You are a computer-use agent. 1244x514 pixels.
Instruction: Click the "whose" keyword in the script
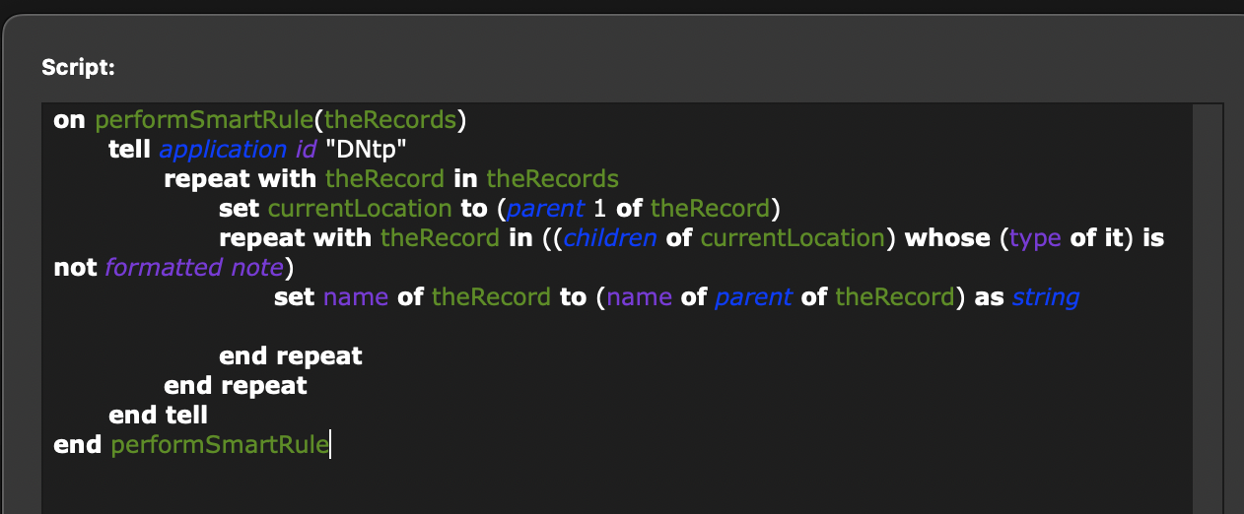[946, 238]
